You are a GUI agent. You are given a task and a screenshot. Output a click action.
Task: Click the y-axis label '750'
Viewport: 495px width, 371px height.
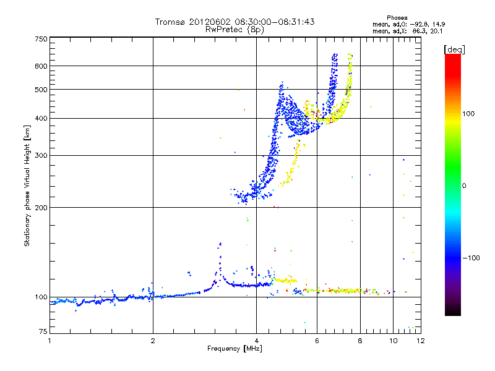[x=41, y=39]
